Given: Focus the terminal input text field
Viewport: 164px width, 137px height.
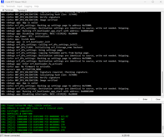Looking at the screenshot, I should pos(69,99).
